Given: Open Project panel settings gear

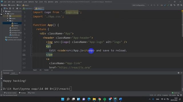Looking at the screenshot, I should click(x=17, y=8).
